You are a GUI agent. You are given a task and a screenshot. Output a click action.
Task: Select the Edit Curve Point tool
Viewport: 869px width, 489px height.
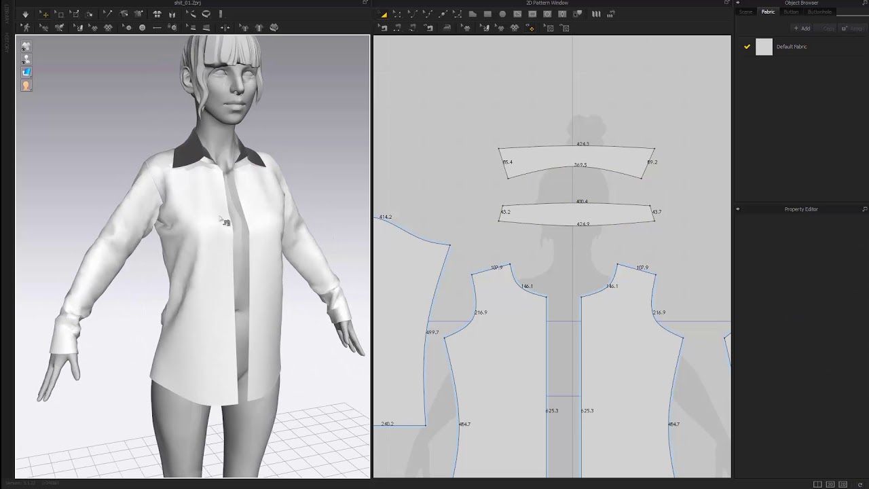428,14
